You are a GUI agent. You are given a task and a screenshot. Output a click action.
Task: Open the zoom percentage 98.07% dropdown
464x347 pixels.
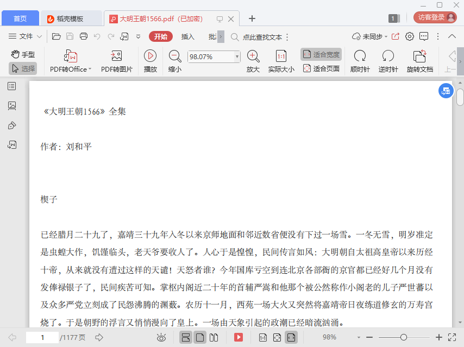[x=237, y=56]
